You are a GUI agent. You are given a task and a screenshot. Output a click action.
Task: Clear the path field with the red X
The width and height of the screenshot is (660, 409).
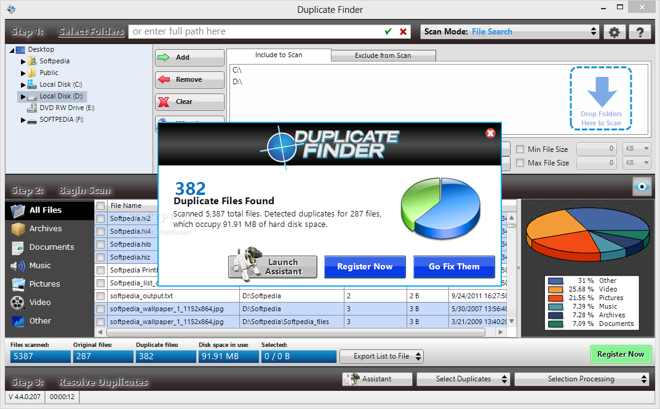[404, 31]
